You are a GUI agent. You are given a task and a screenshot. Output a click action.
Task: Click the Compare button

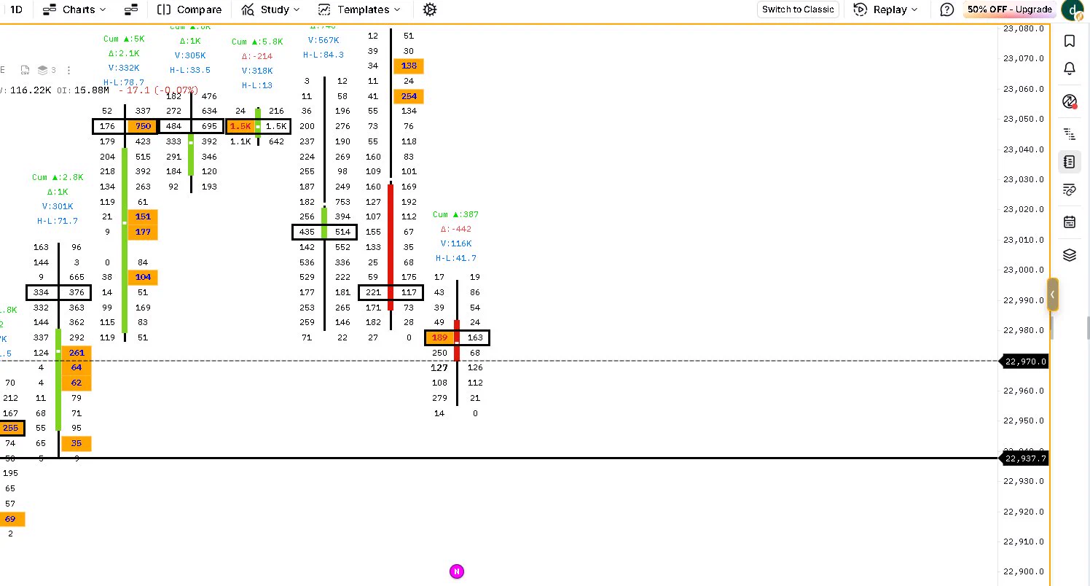pos(190,9)
